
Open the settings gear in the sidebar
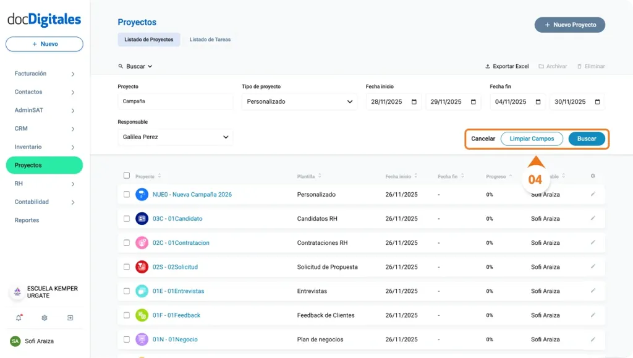(x=45, y=318)
